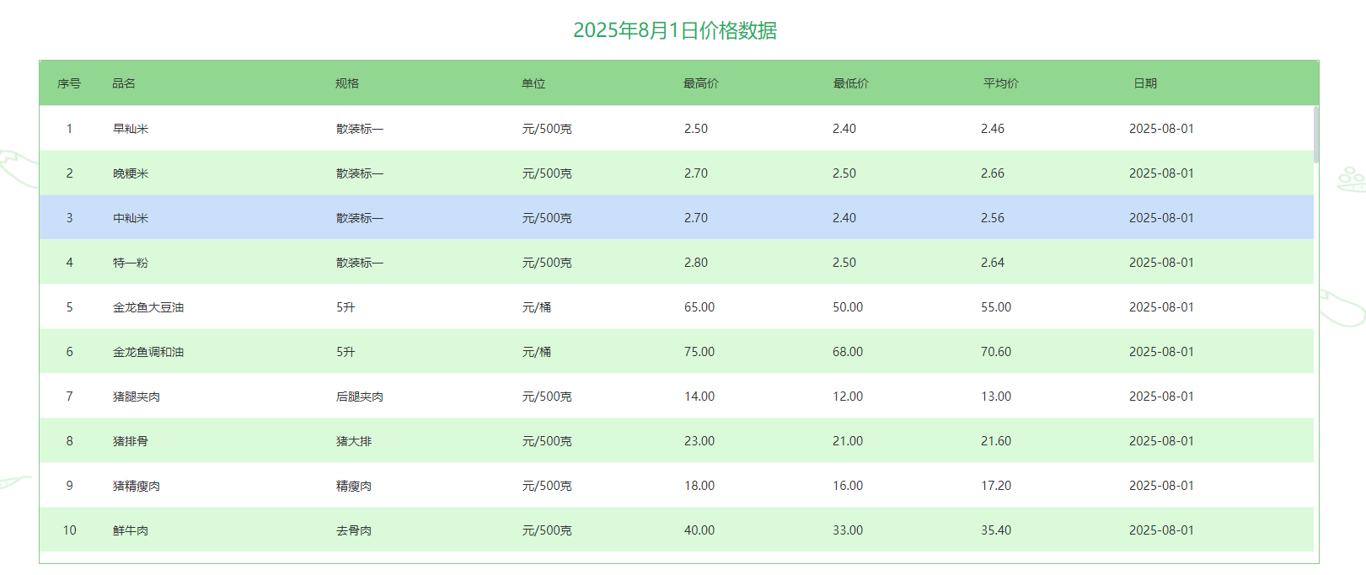The width and height of the screenshot is (1366, 575).
Task: Click average price 2.64 for 特一粉
Action: click(x=993, y=263)
